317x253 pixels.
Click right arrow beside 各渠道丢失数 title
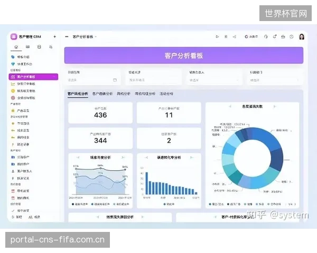pos(275,106)
